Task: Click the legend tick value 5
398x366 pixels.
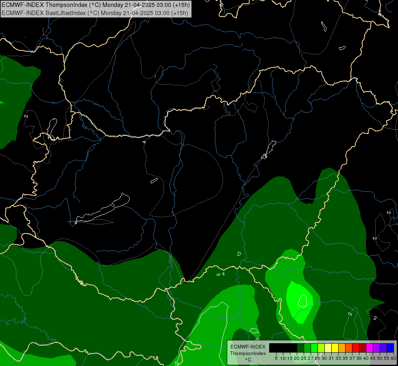Action: (276, 358)
